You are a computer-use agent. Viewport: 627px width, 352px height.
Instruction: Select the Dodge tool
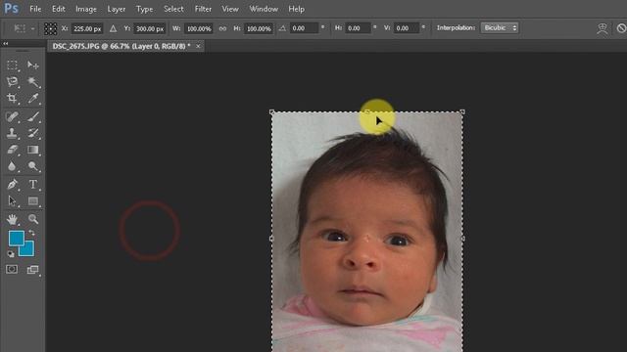pyautogui.click(x=32, y=166)
